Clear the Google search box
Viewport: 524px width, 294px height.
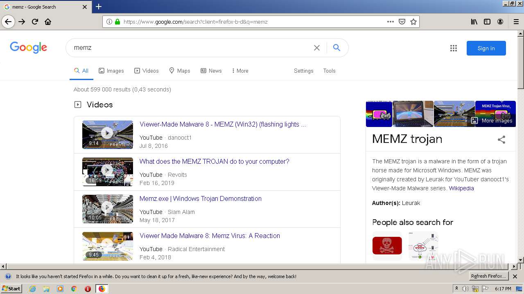(x=317, y=48)
